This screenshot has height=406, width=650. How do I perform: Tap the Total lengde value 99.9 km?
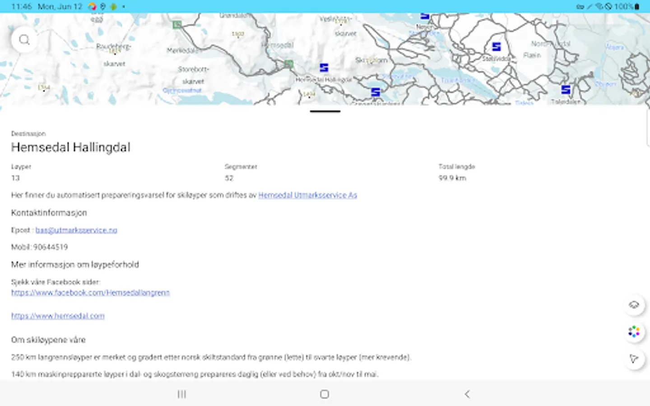point(452,178)
